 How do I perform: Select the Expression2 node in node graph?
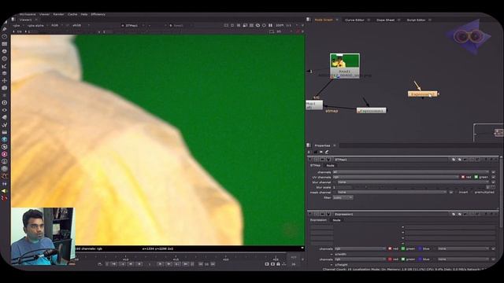(x=422, y=94)
